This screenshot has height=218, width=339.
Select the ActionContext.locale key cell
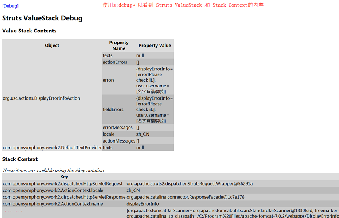click(64, 190)
